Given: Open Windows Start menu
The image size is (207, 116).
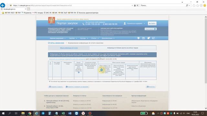Looking at the screenshot, I should [3, 113].
